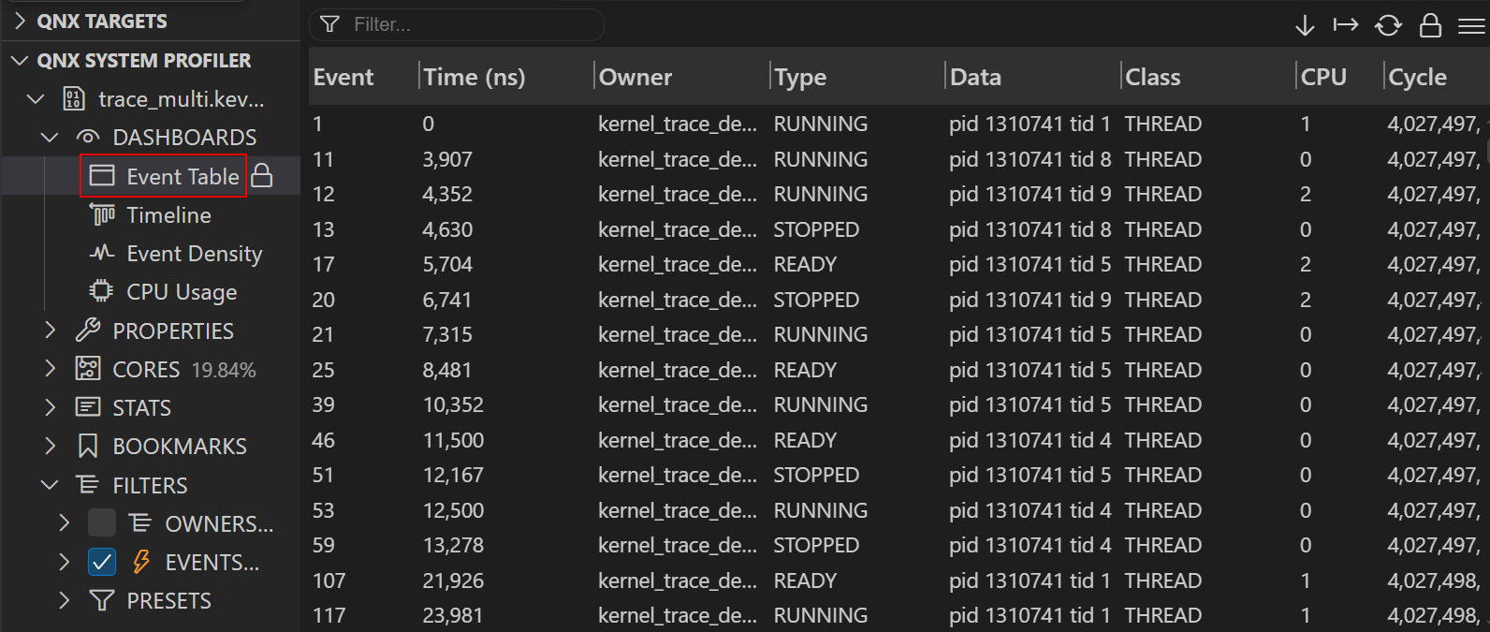Click the filter funnel icon in search box
Viewport: 1490px width, 632px height.
(329, 24)
